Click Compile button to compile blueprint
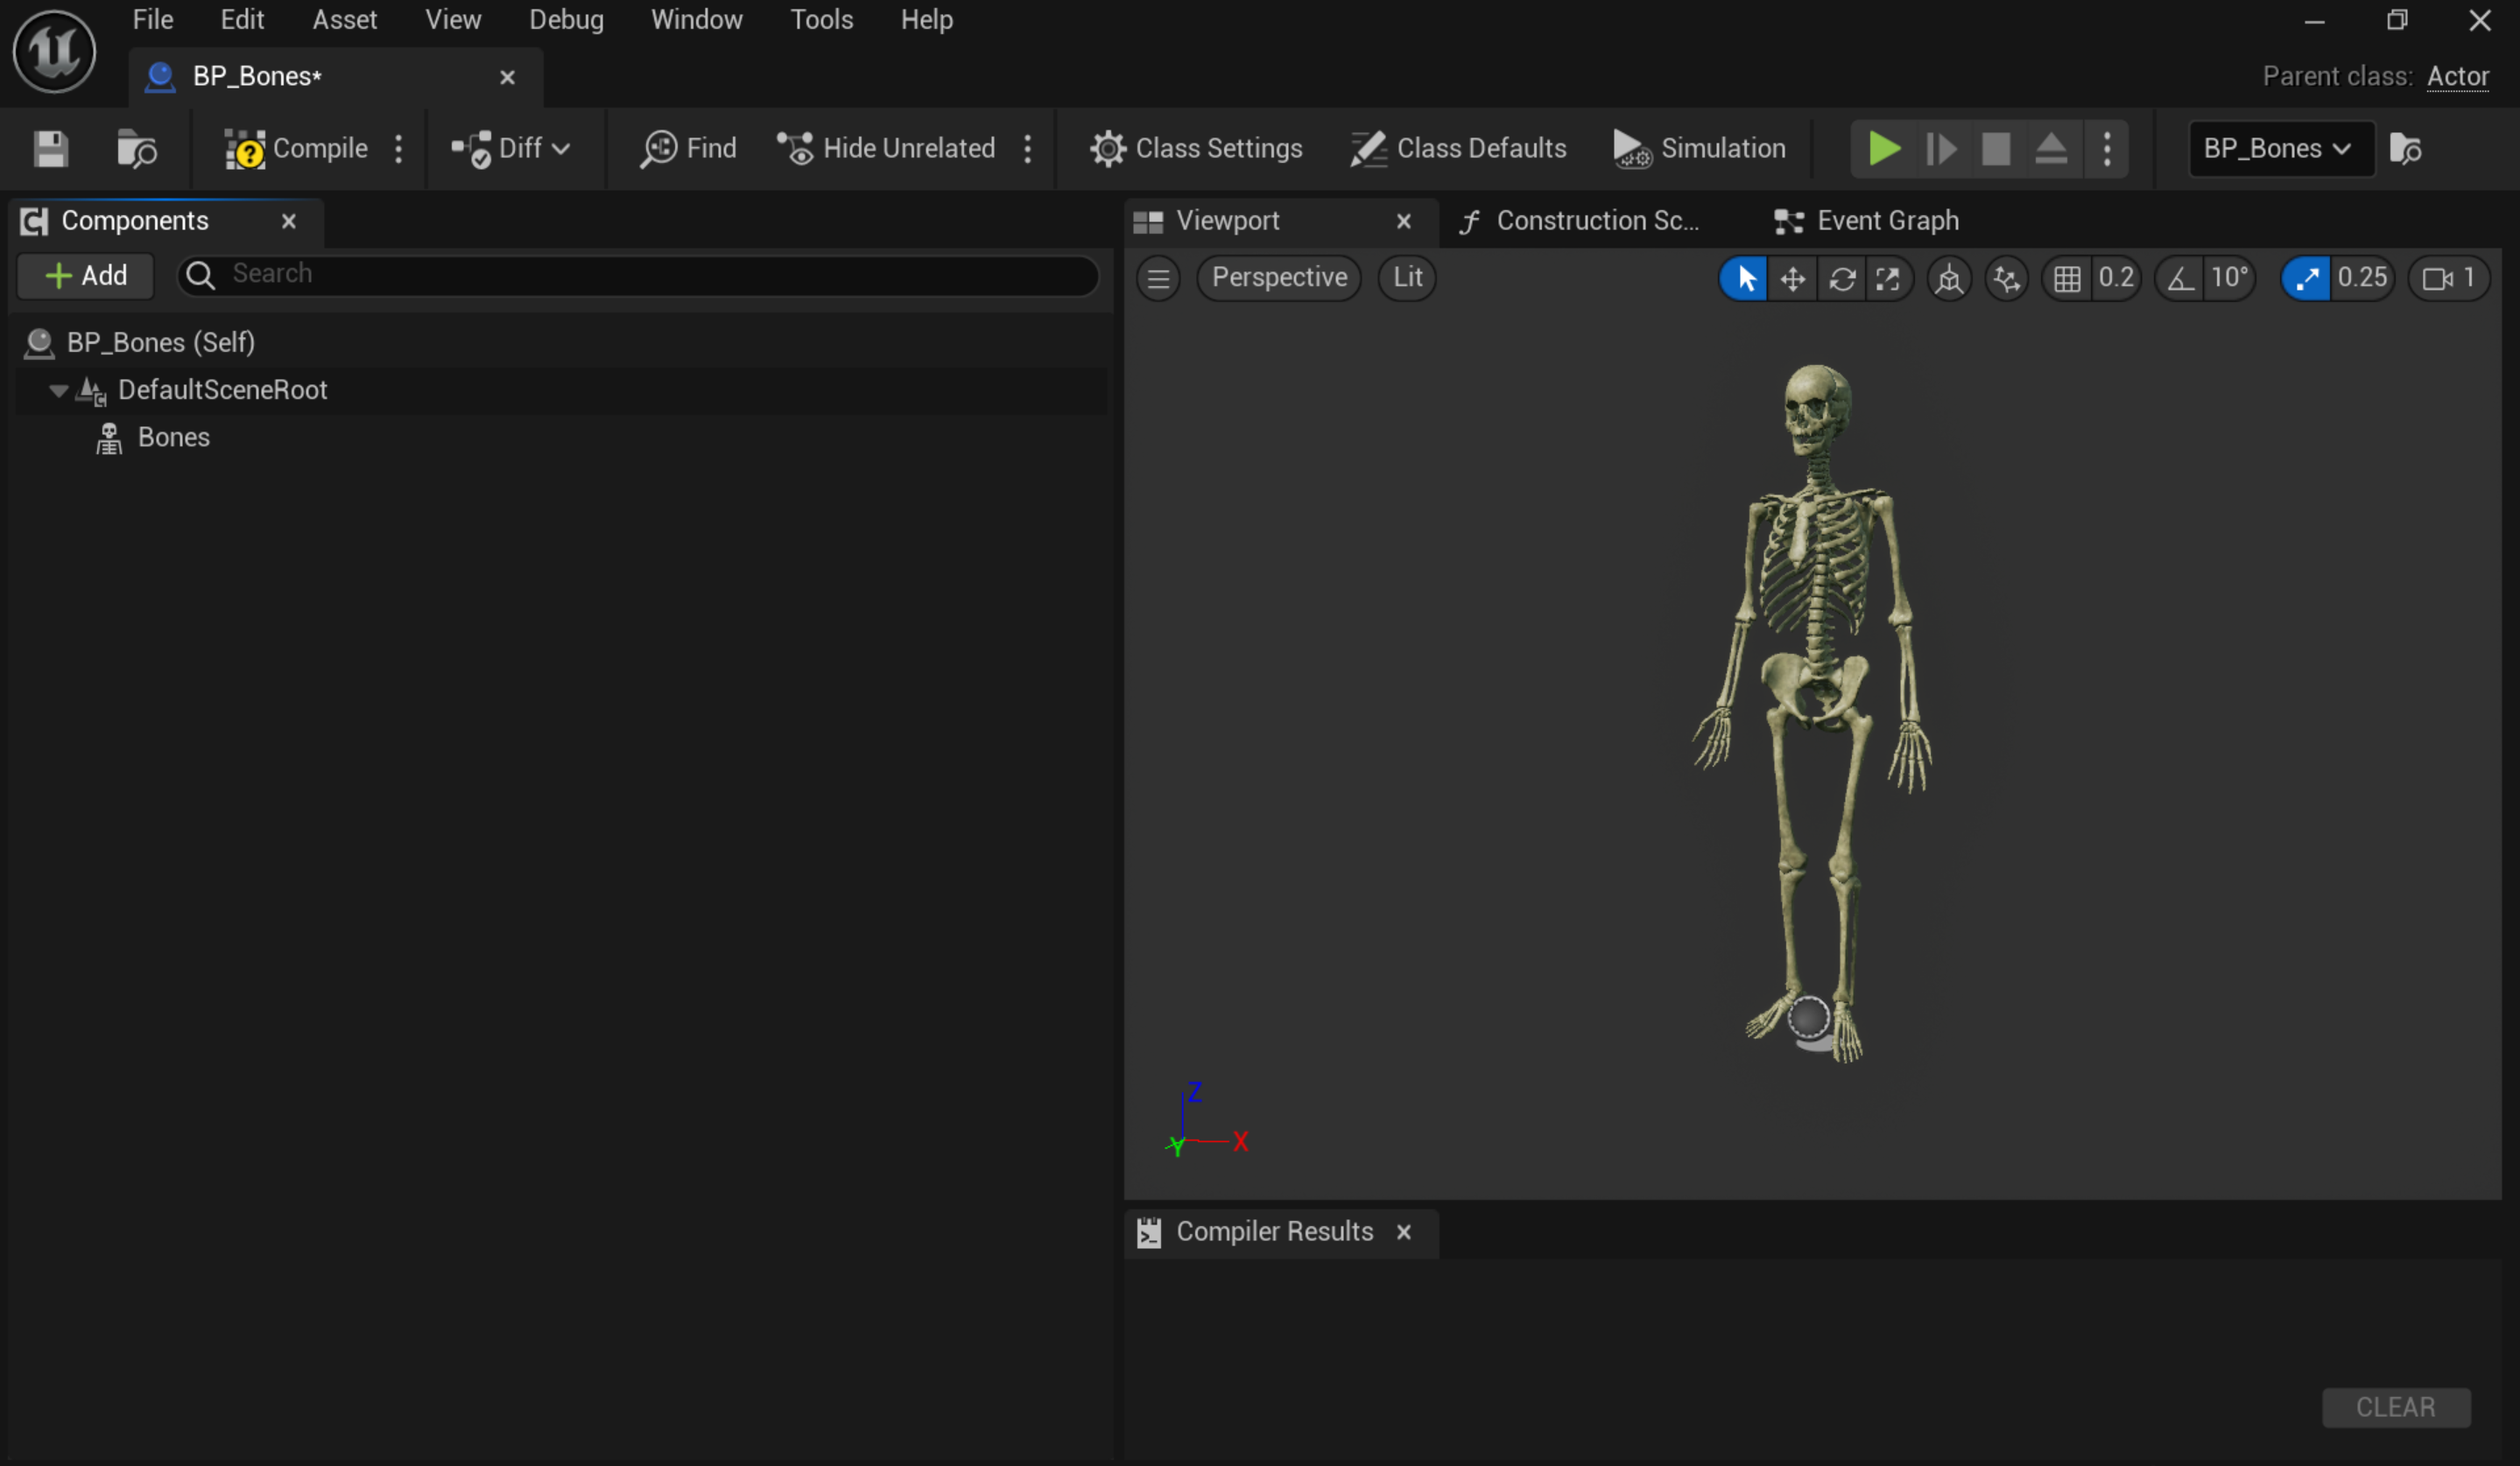This screenshot has width=2520, height=1466. pyautogui.click(x=297, y=148)
